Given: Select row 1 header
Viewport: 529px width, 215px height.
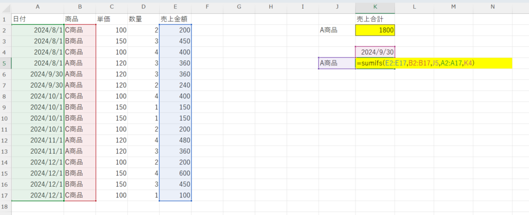Looking at the screenshot, I should click(x=6, y=19).
